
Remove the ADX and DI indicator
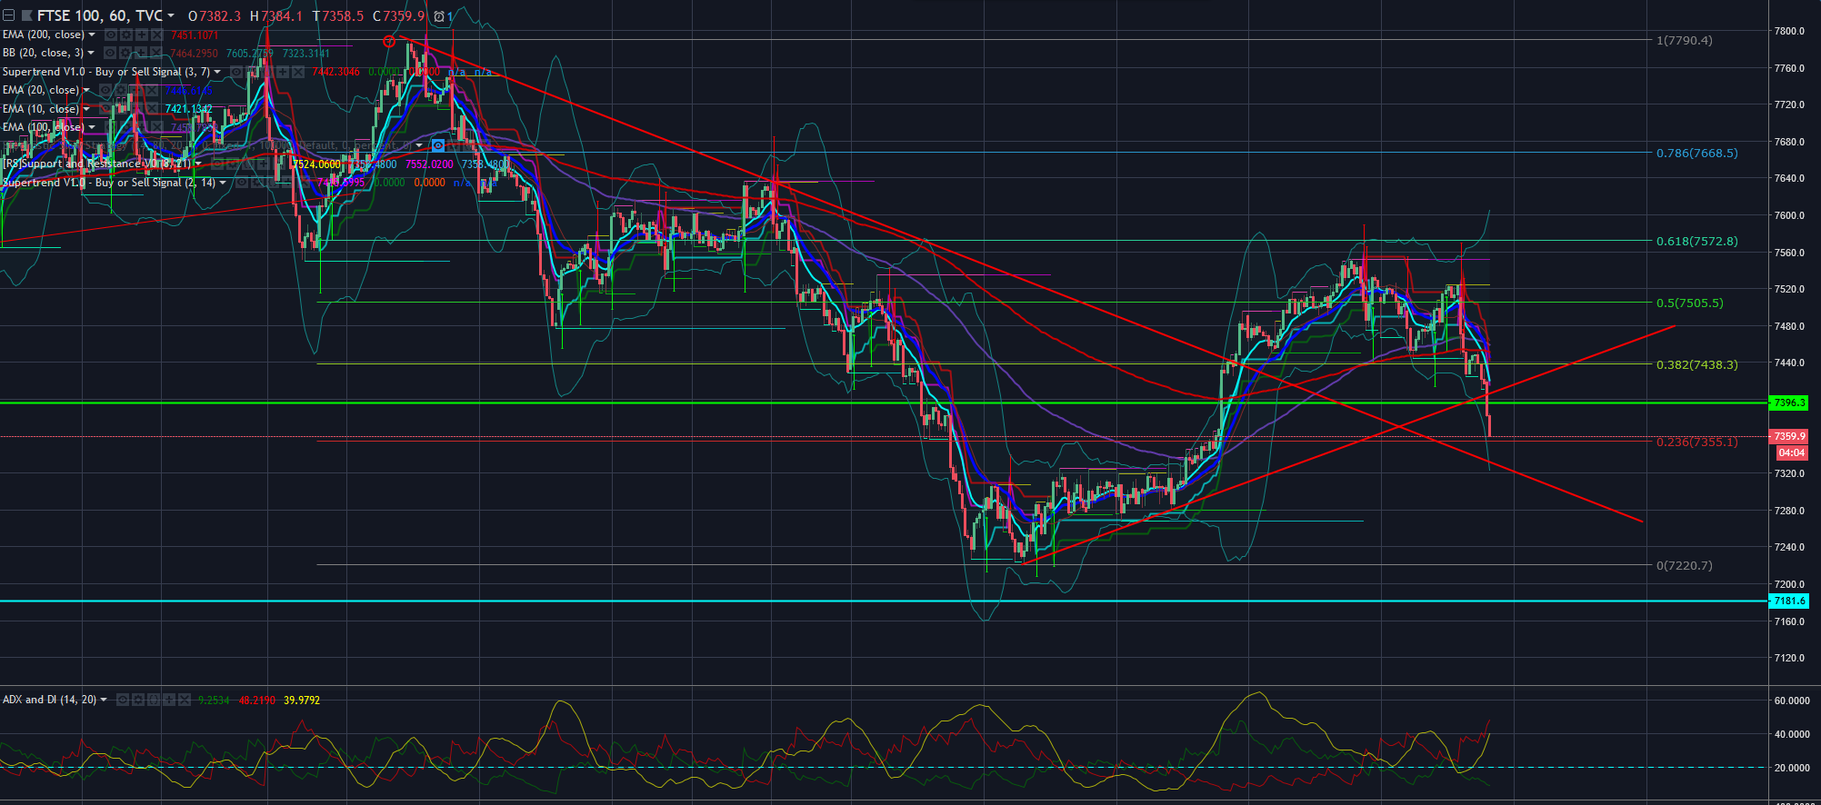(185, 700)
